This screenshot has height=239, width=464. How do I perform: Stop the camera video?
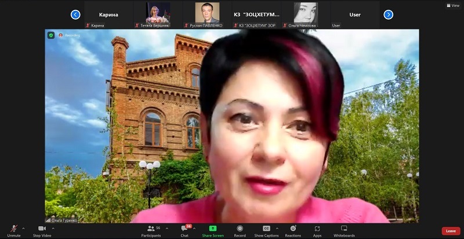pyautogui.click(x=42, y=231)
